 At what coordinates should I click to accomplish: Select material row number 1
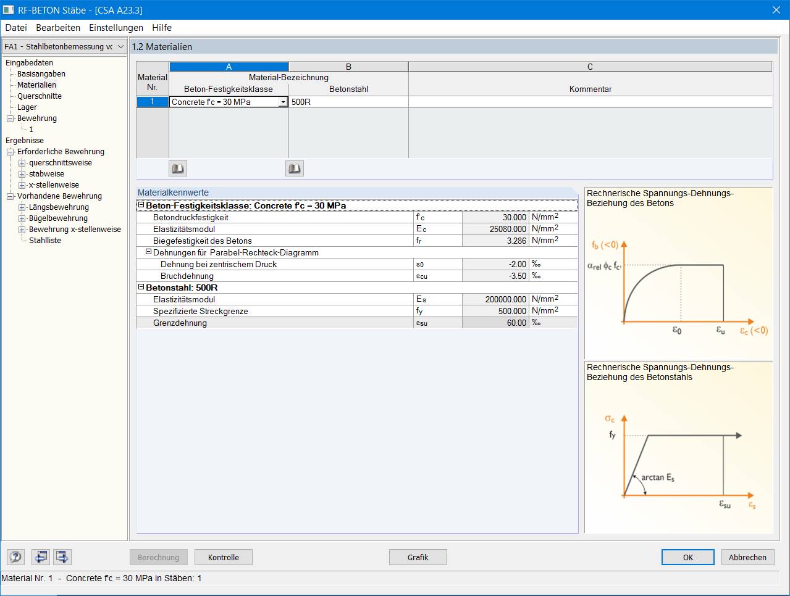point(153,102)
